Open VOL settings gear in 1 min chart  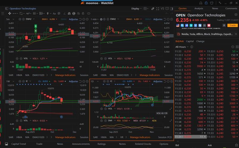tap(102, 59)
